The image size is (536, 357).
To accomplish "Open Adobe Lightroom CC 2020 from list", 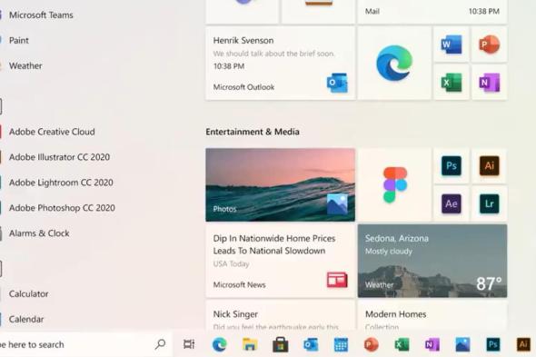I will (x=61, y=183).
